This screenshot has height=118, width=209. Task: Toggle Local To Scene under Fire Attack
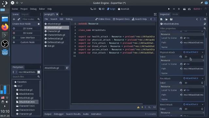185,90
